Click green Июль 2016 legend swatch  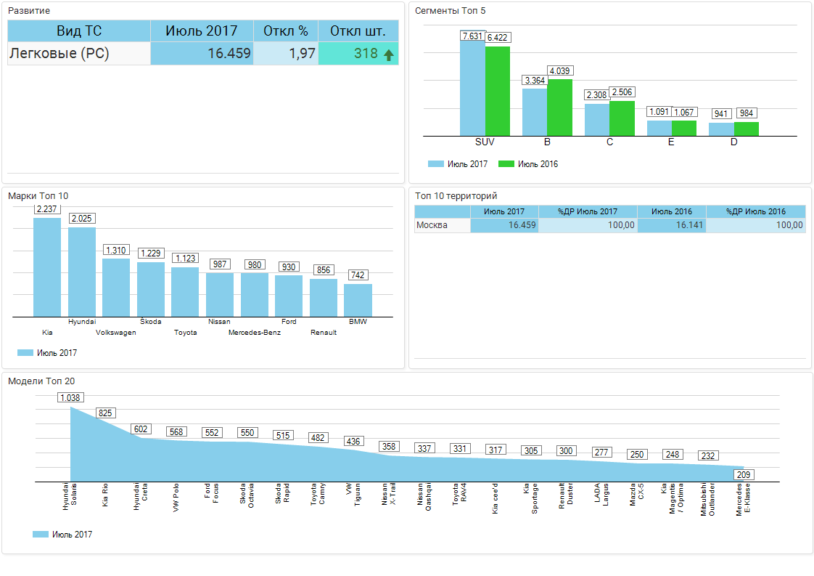pyautogui.click(x=506, y=164)
